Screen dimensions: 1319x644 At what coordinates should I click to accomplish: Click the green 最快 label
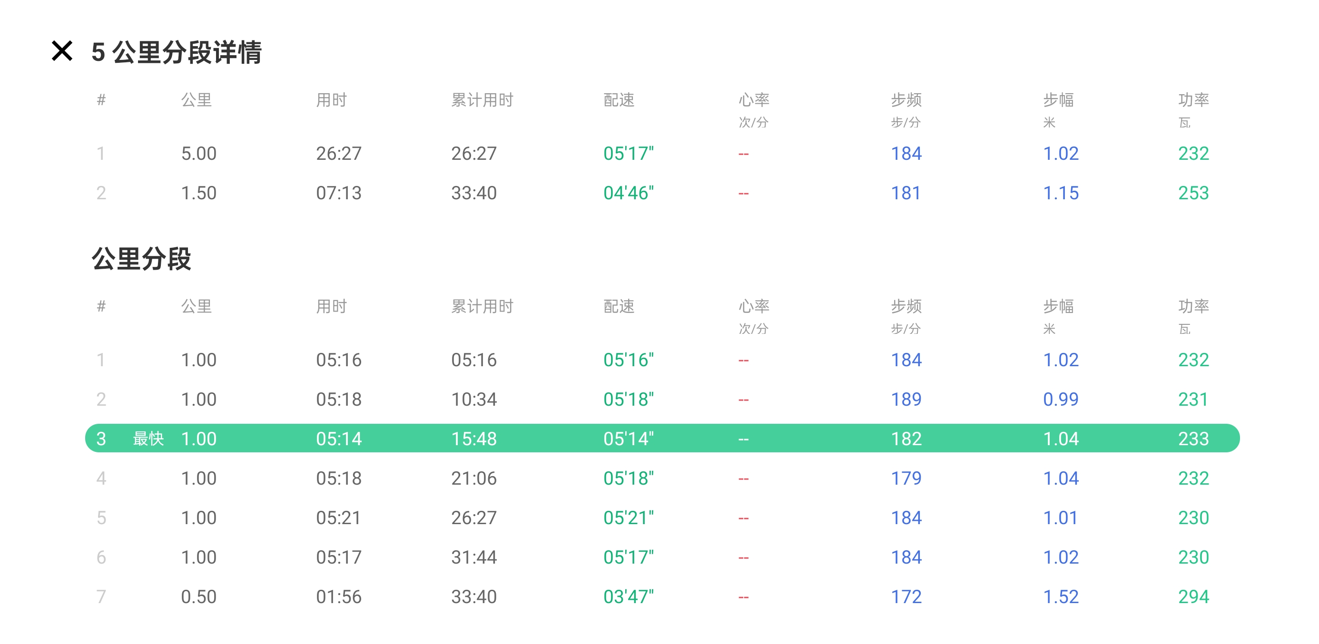[x=148, y=438]
